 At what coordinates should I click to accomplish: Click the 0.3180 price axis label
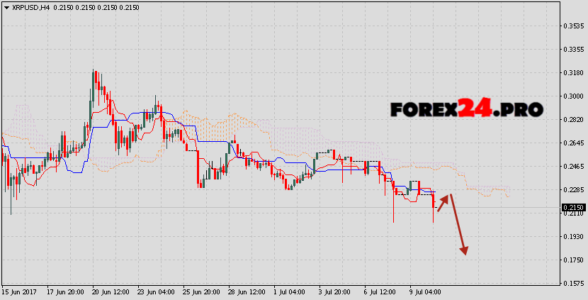(572, 72)
